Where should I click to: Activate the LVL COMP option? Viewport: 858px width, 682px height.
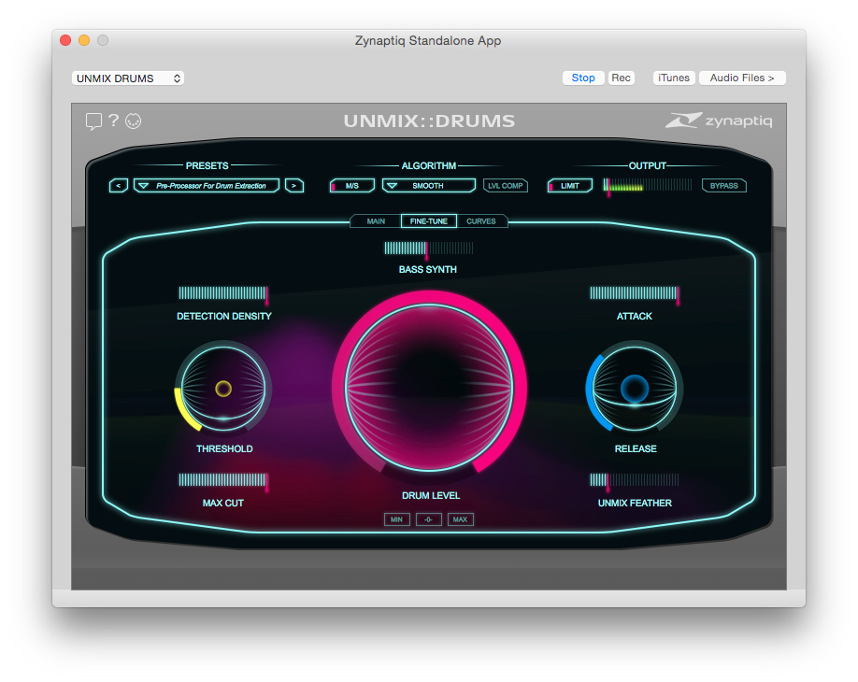tap(505, 185)
